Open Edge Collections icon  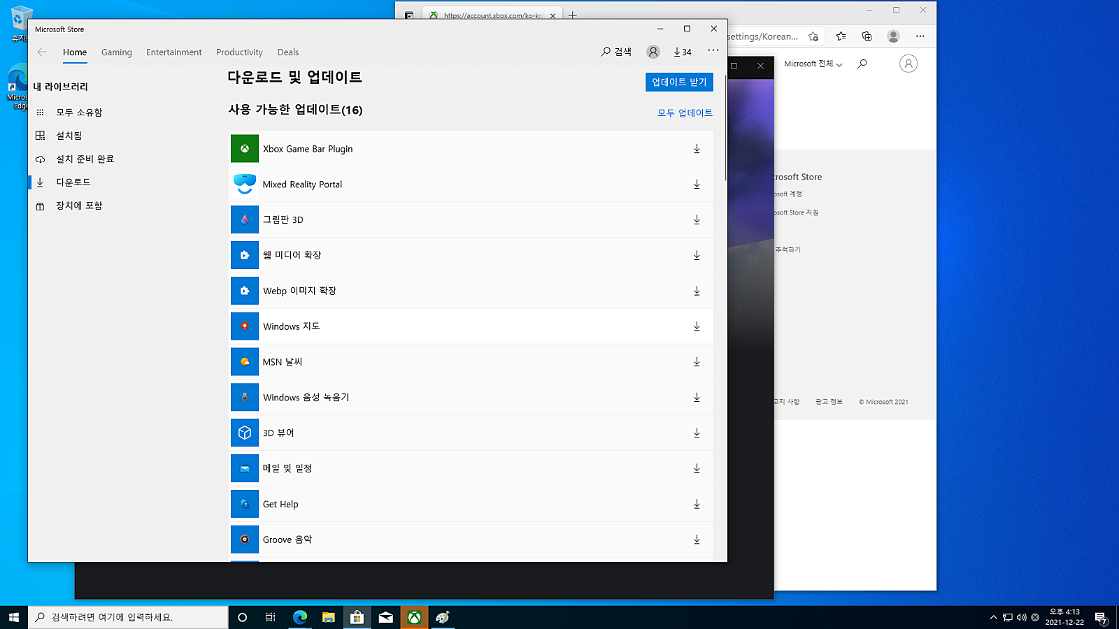[x=867, y=36]
